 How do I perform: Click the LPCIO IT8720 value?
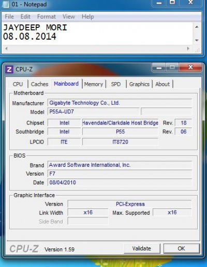(x=120, y=142)
